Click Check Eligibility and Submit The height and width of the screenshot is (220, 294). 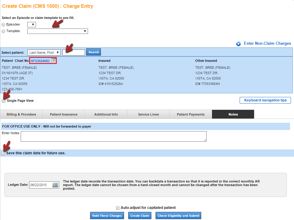point(178,216)
